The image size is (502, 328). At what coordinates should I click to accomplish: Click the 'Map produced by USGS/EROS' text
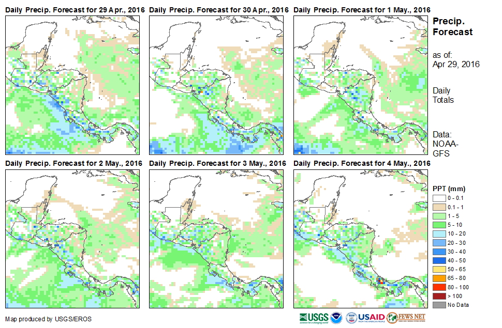(x=48, y=319)
